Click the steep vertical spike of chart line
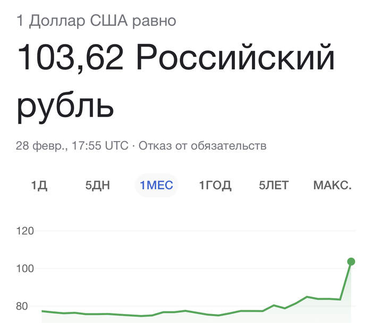372x323 pixels. coord(345,281)
